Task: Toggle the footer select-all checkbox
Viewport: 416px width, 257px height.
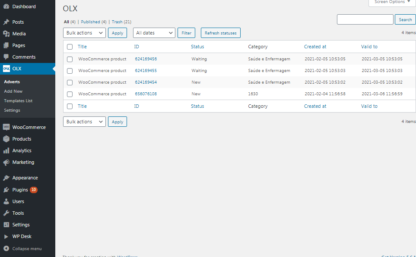Action: coord(70,106)
